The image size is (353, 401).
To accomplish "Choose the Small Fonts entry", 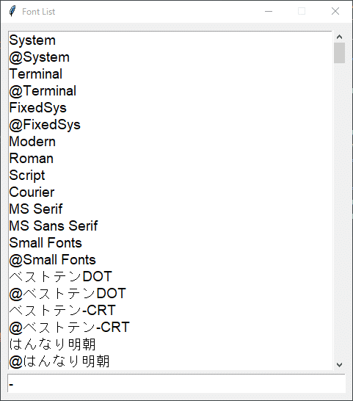I will click(170, 242).
